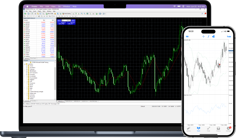Expand the Bill Williams folder in Navigator
236x138 pixels.
pyautogui.click(x=27, y=71)
